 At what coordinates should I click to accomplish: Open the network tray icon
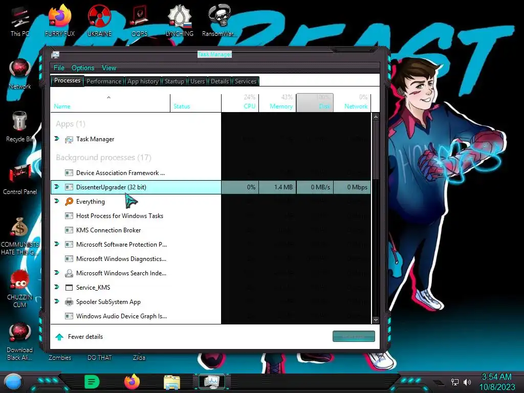(x=455, y=382)
